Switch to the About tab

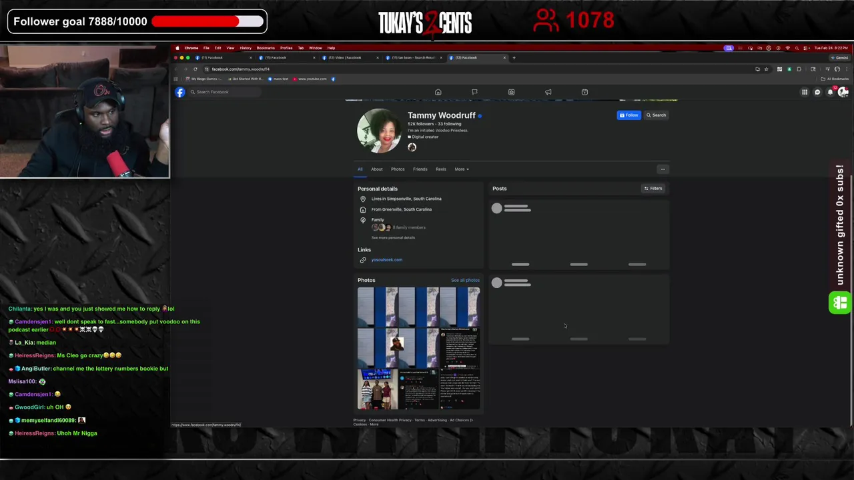click(377, 169)
